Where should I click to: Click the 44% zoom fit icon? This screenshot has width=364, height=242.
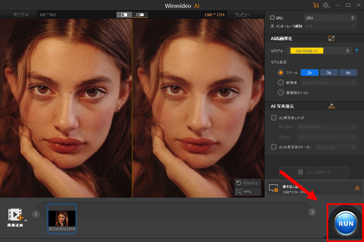tap(239, 191)
